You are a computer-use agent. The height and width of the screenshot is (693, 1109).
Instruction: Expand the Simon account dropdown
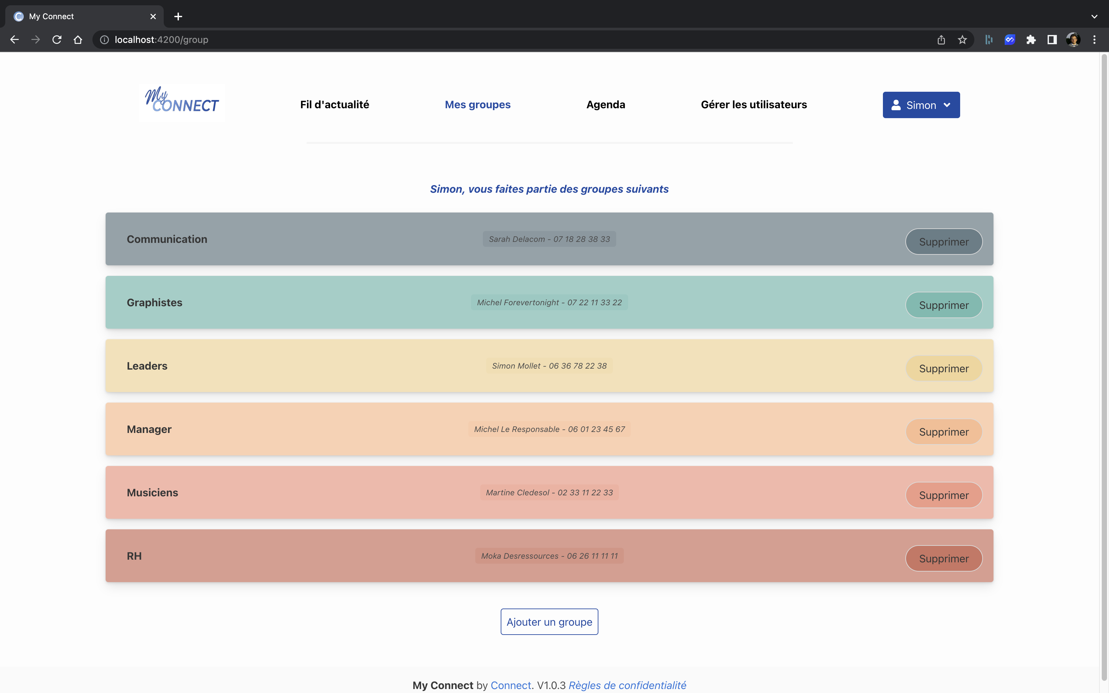pos(947,105)
